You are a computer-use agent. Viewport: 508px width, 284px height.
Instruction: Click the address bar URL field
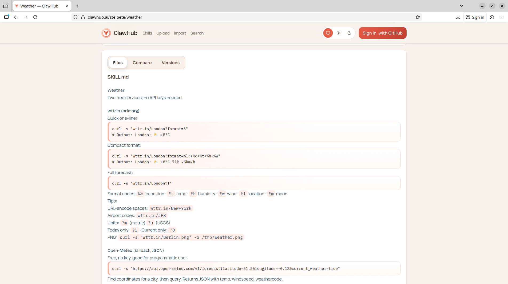tap(240, 17)
